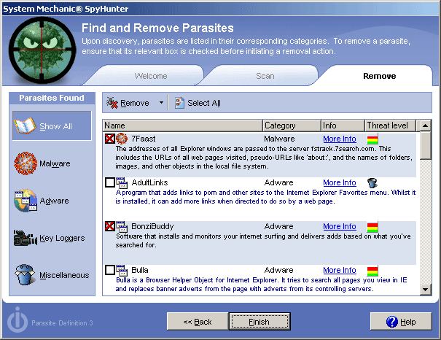
Task: Open More Info link for BonziBuddy
Action: point(339,226)
